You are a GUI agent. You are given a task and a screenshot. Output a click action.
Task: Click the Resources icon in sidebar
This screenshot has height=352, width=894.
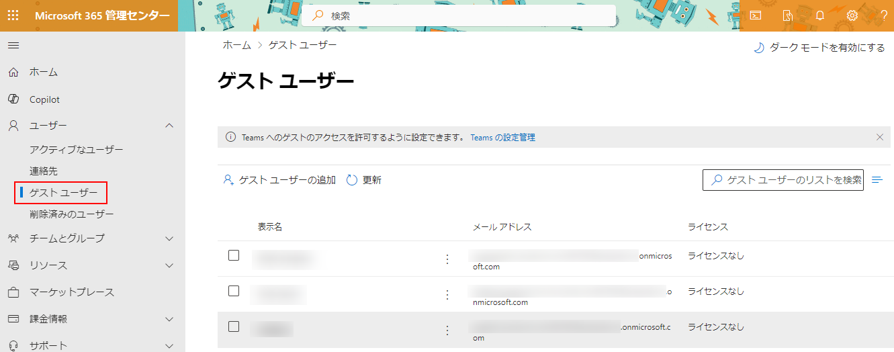point(13,265)
